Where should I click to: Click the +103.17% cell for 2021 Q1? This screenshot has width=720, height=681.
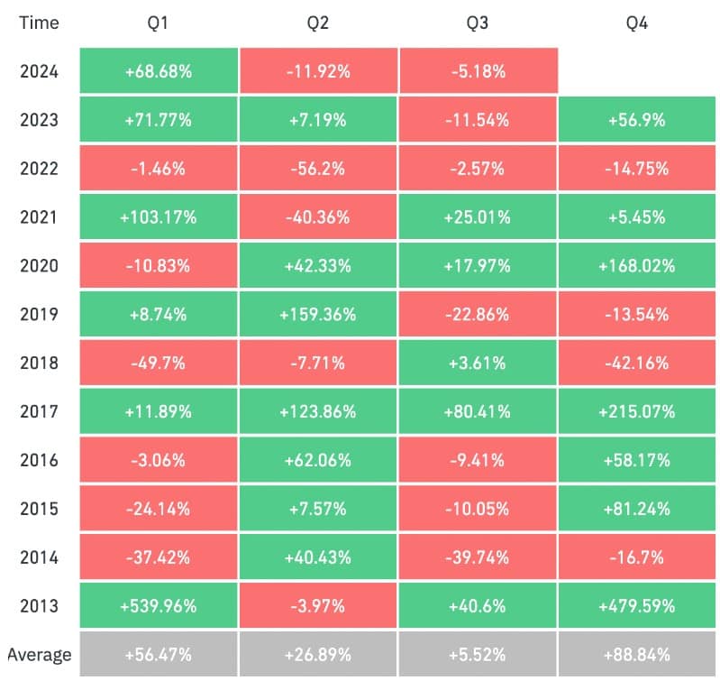coord(159,216)
